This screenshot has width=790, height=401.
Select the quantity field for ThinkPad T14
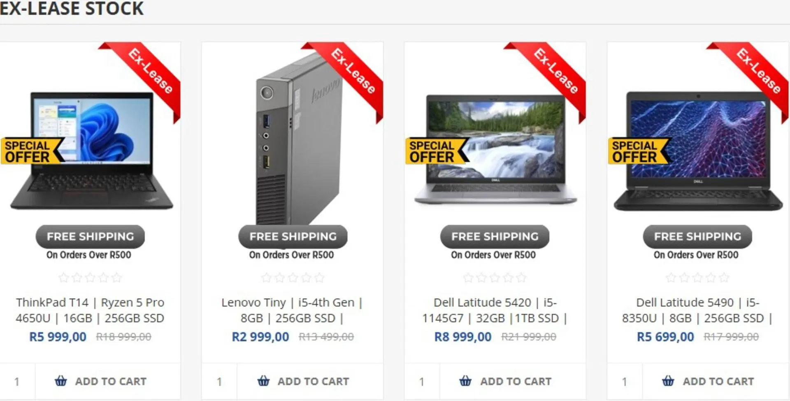(17, 381)
